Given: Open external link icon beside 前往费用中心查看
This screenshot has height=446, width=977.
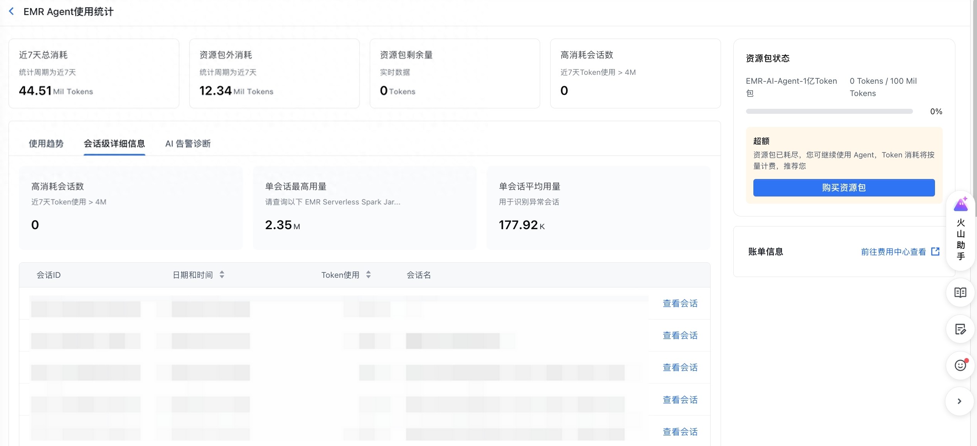Looking at the screenshot, I should click(935, 252).
